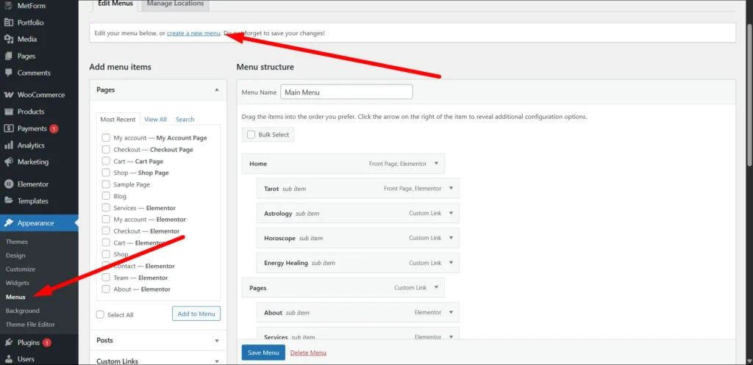Viewport: 753px width, 365px height.
Task: Expand the Posts panel
Action: (x=216, y=341)
